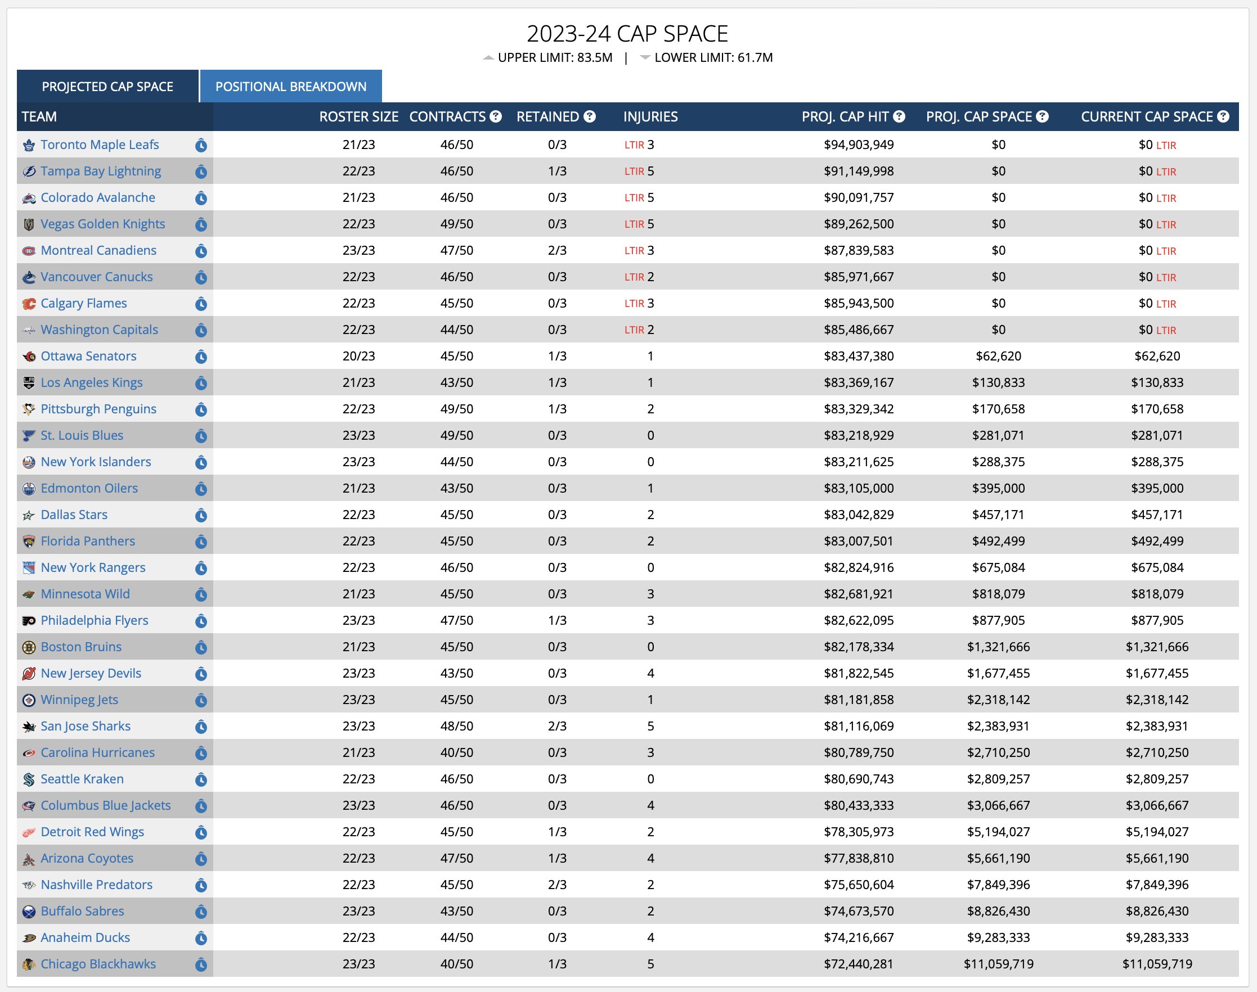This screenshot has height=992, width=1257.
Task: Click the clock icon beside Seattle Kraken
Action: 201,779
